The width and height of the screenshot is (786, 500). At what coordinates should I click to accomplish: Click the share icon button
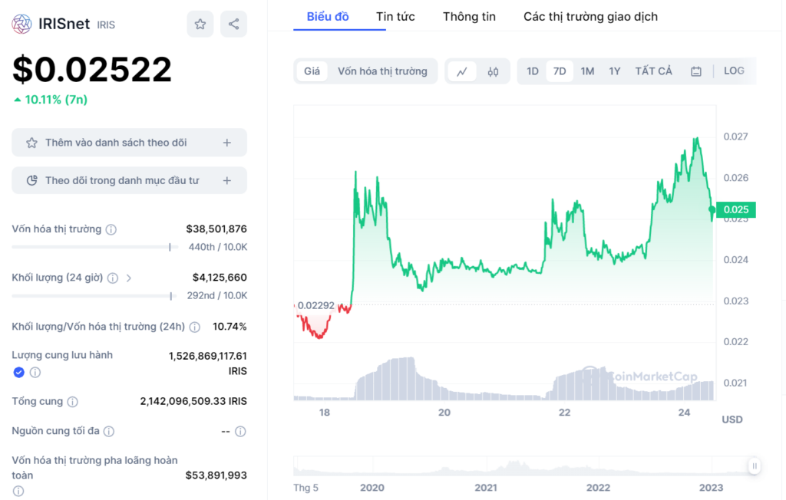pyautogui.click(x=233, y=24)
